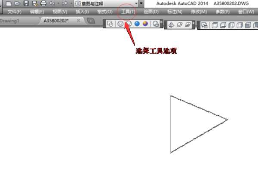This screenshot has width=258, height=172.
Task: Close the A35800202 drawing tab
Action: point(79,21)
